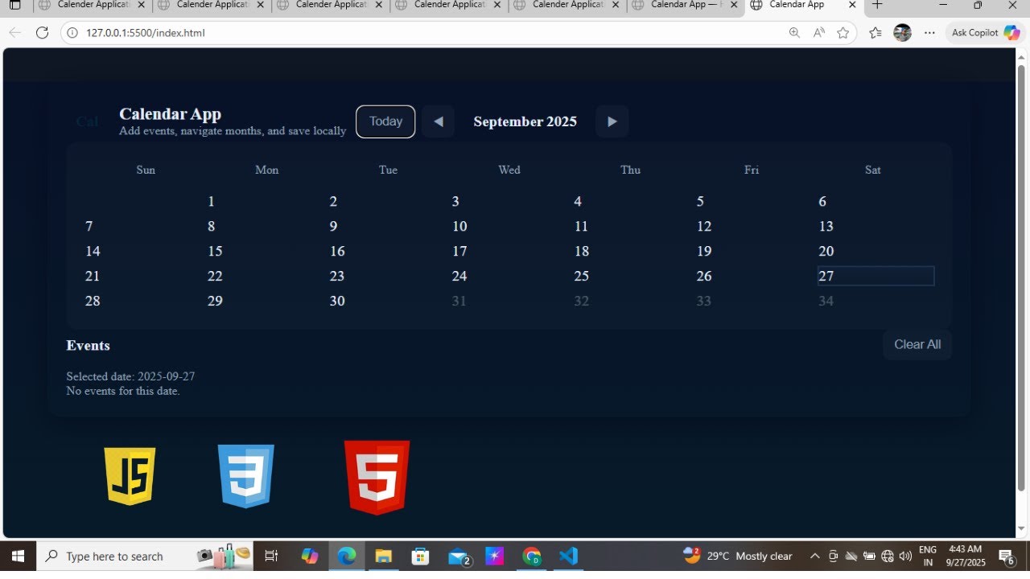Click the Windows taskbar search box
Viewport: 1030px width, 579px height.
point(145,556)
